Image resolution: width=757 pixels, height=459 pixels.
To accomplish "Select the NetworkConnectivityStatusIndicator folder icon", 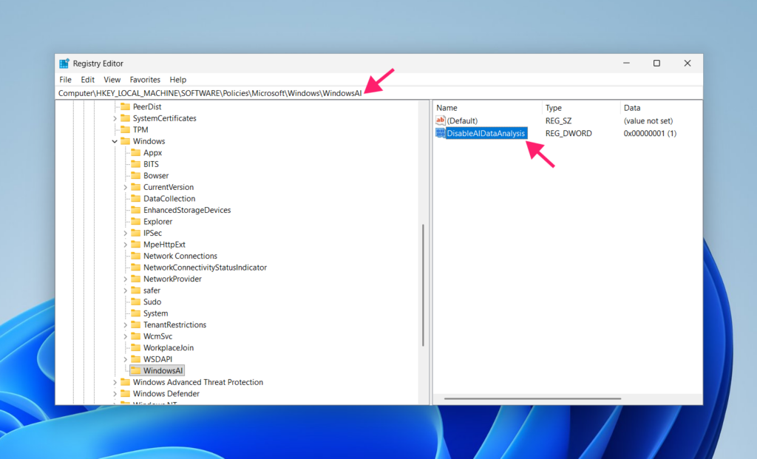I will (136, 268).
